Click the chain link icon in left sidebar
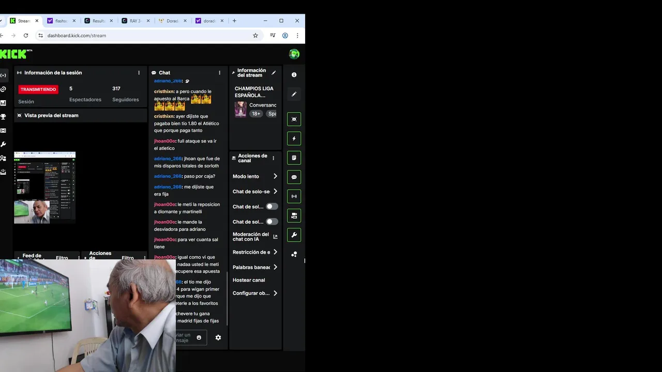The image size is (662, 372). pos(3,89)
